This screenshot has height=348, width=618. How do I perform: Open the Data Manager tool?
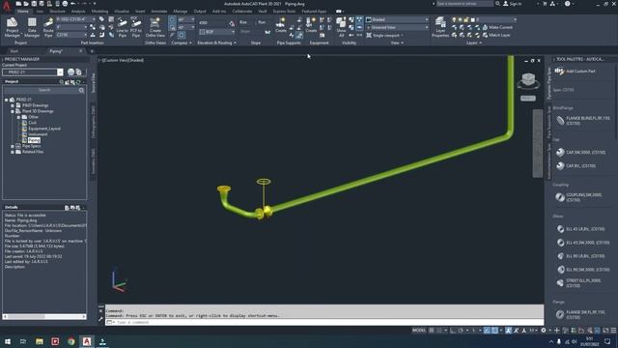(32, 27)
